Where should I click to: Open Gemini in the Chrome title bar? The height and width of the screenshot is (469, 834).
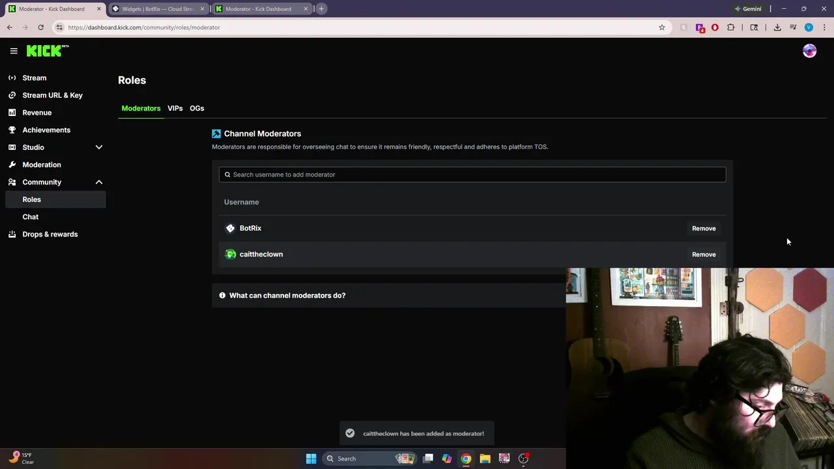click(747, 9)
